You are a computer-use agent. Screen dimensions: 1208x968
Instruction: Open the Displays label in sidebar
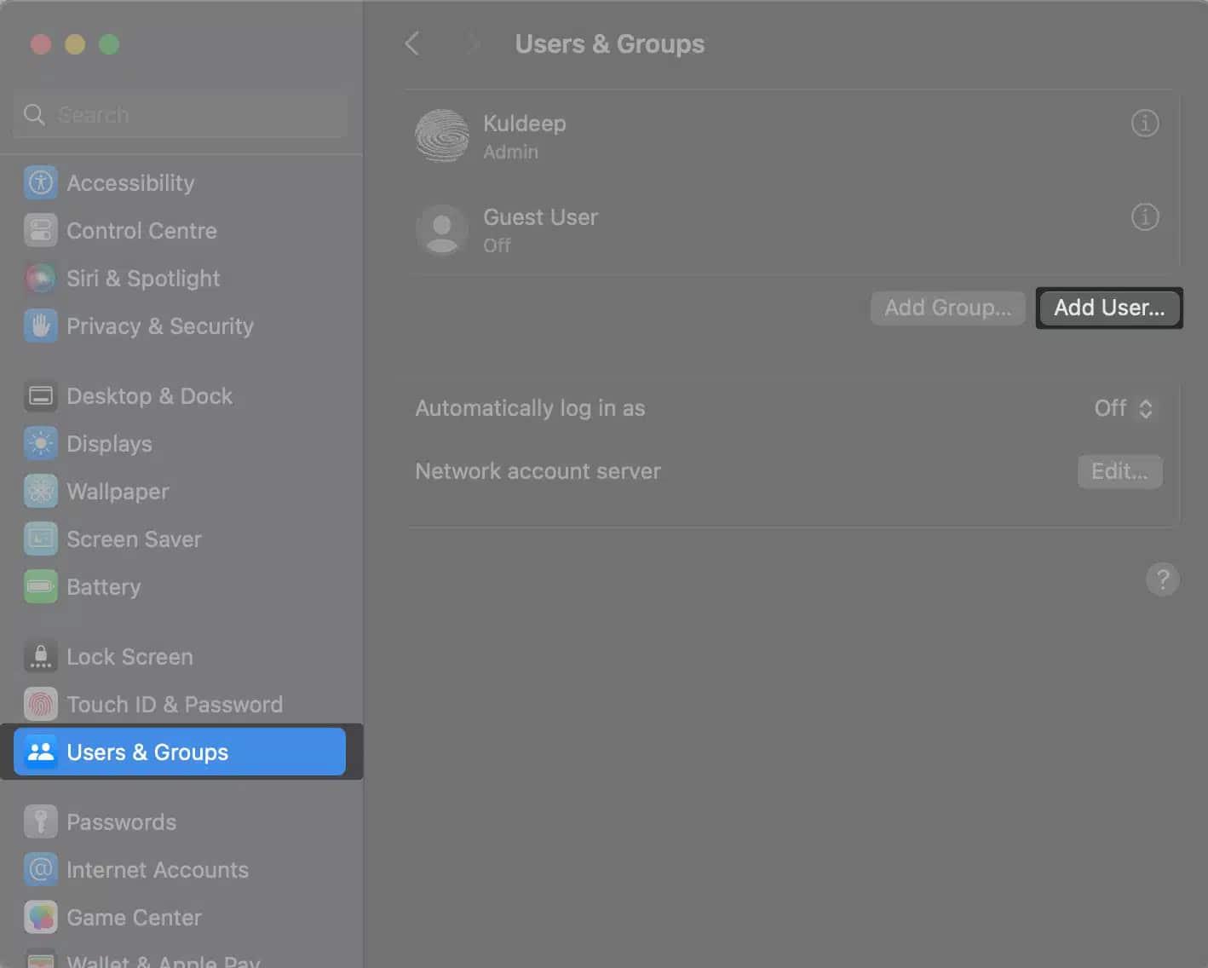109,444
